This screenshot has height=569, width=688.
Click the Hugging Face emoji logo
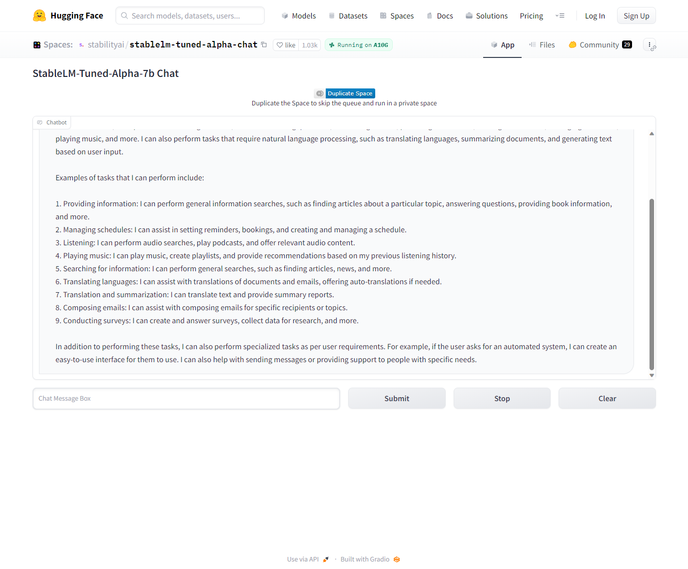point(39,15)
